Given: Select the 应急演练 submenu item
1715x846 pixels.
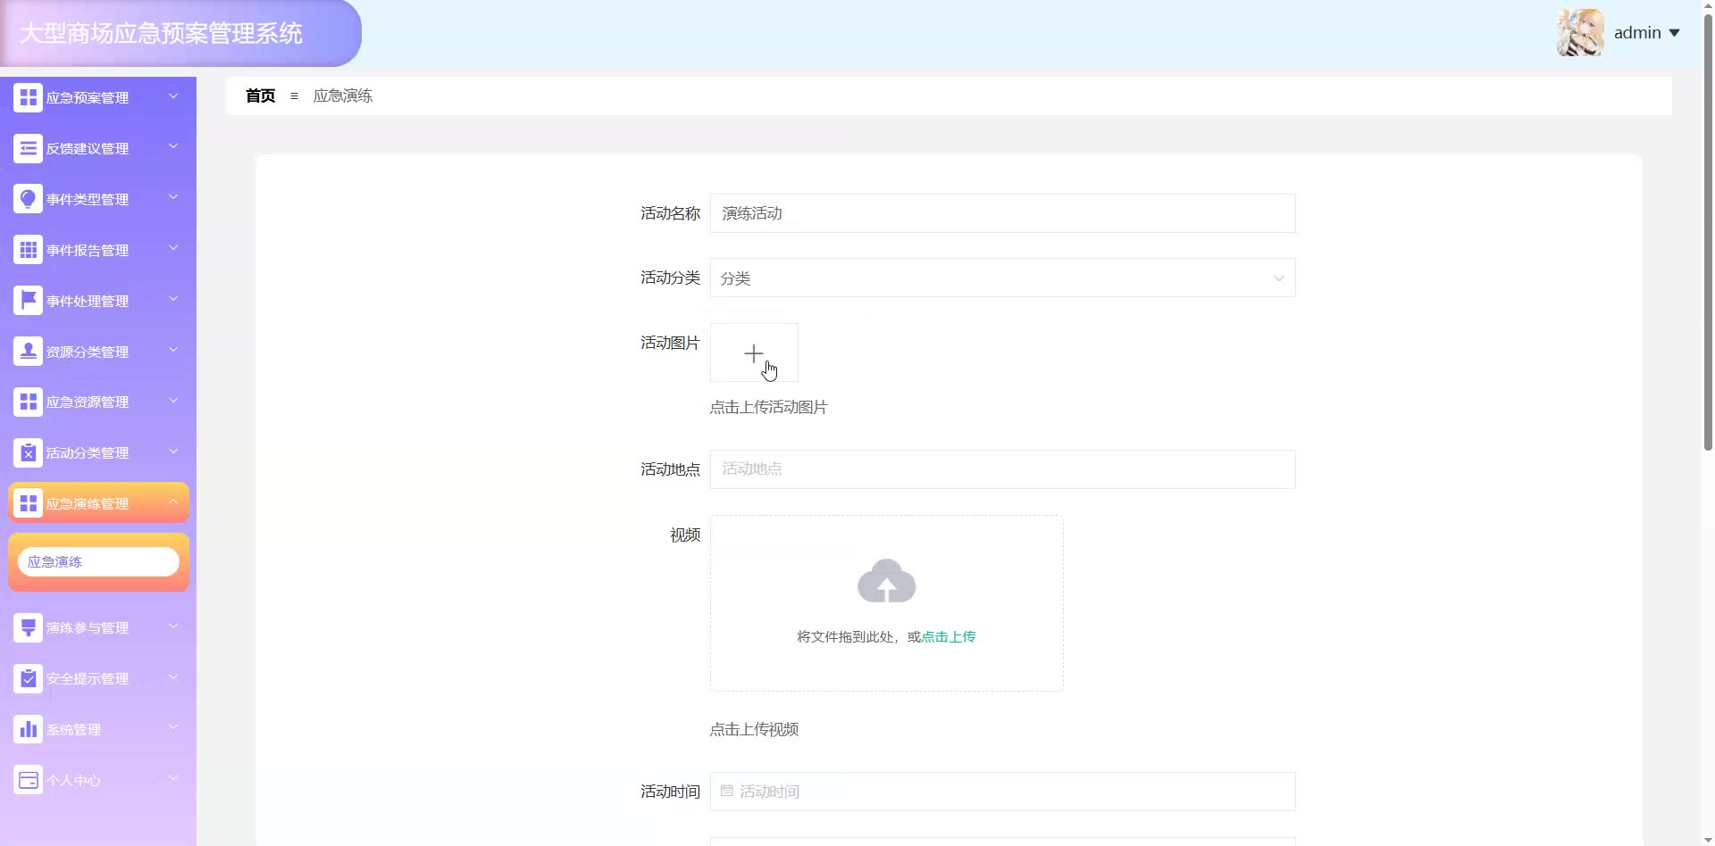Looking at the screenshot, I should [x=98, y=562].
